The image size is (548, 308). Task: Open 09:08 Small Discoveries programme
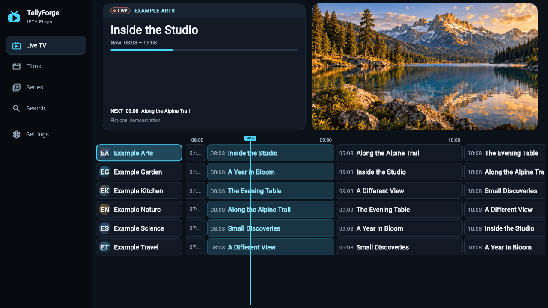click(x=399, y=247)
